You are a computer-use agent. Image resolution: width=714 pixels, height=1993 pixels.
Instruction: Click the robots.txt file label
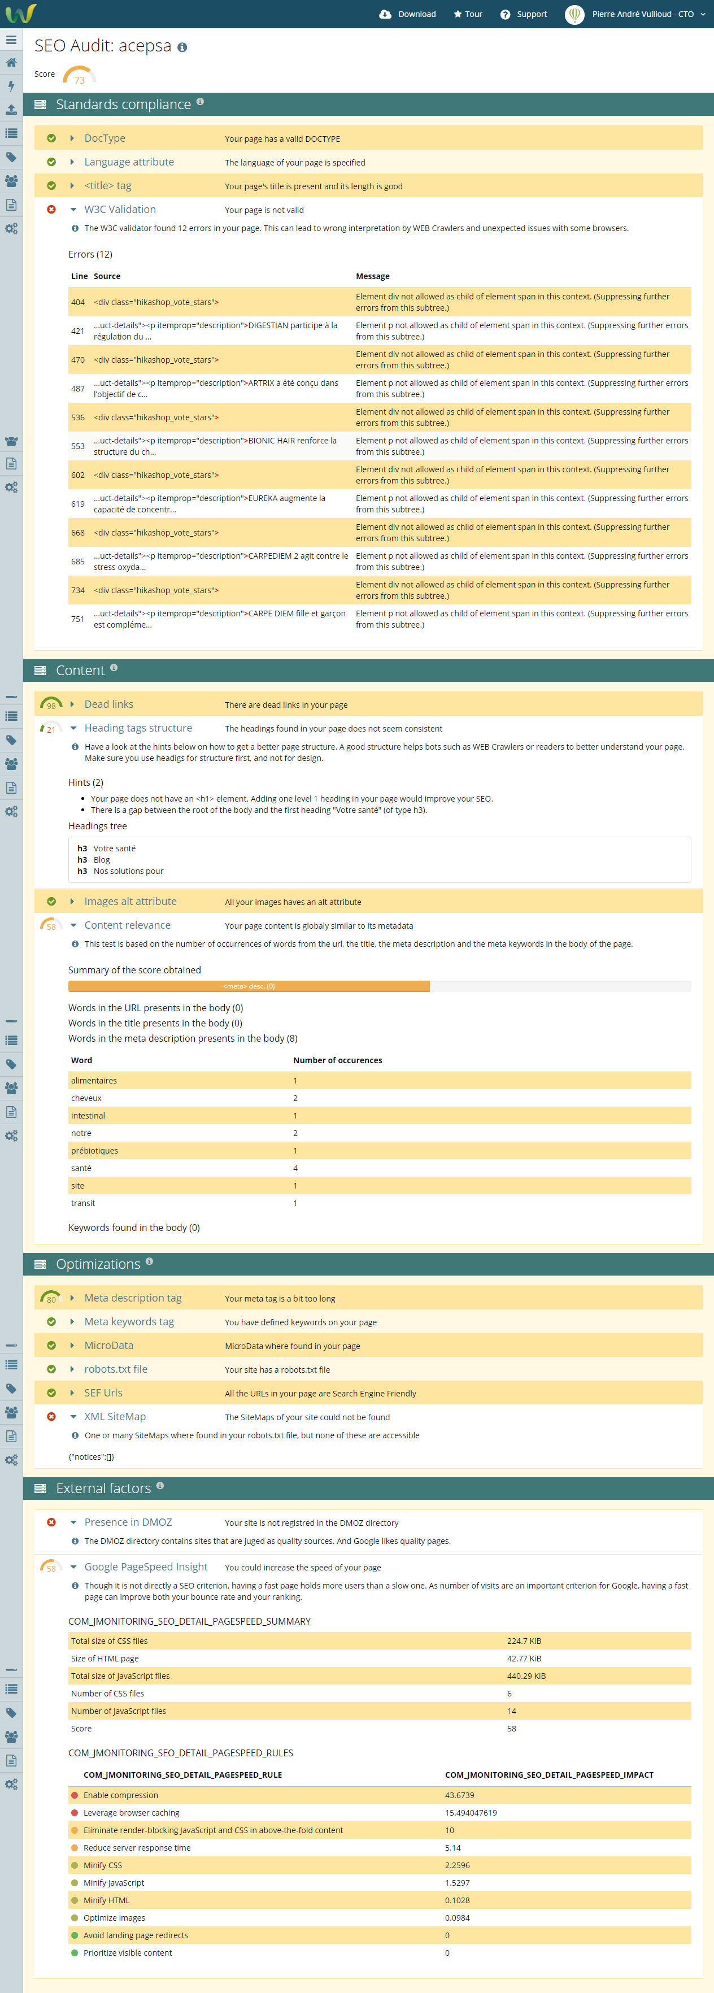(x=115, y=1369)
